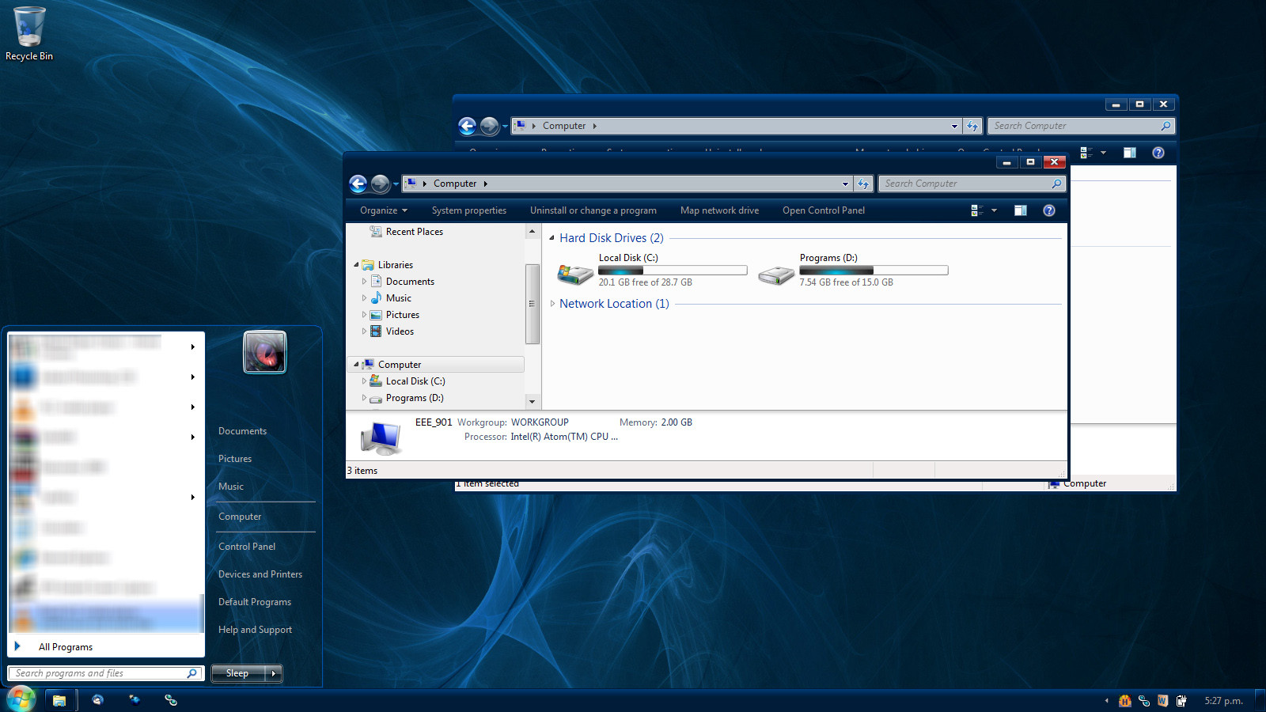Select Programs (D:) in navigation tree
This screenshot has width=1266, height=712.
(415, 398)
